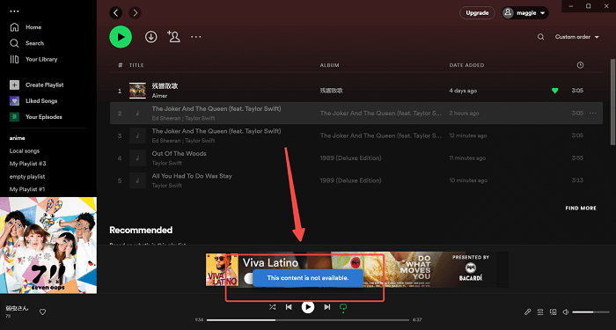The height and width of the screenshot is (330, 616).
Task: Select track 3 The Joker And The Queen row
Action: pos(356,136)
